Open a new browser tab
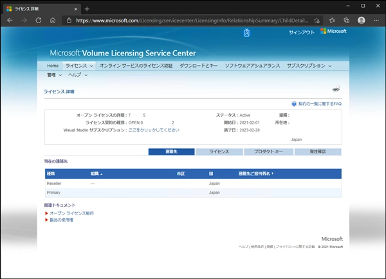The image size is (386, 279). (x=87, y=9)
